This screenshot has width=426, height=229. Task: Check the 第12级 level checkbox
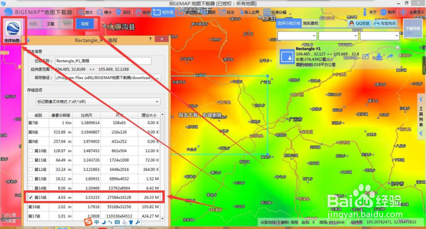31,170
